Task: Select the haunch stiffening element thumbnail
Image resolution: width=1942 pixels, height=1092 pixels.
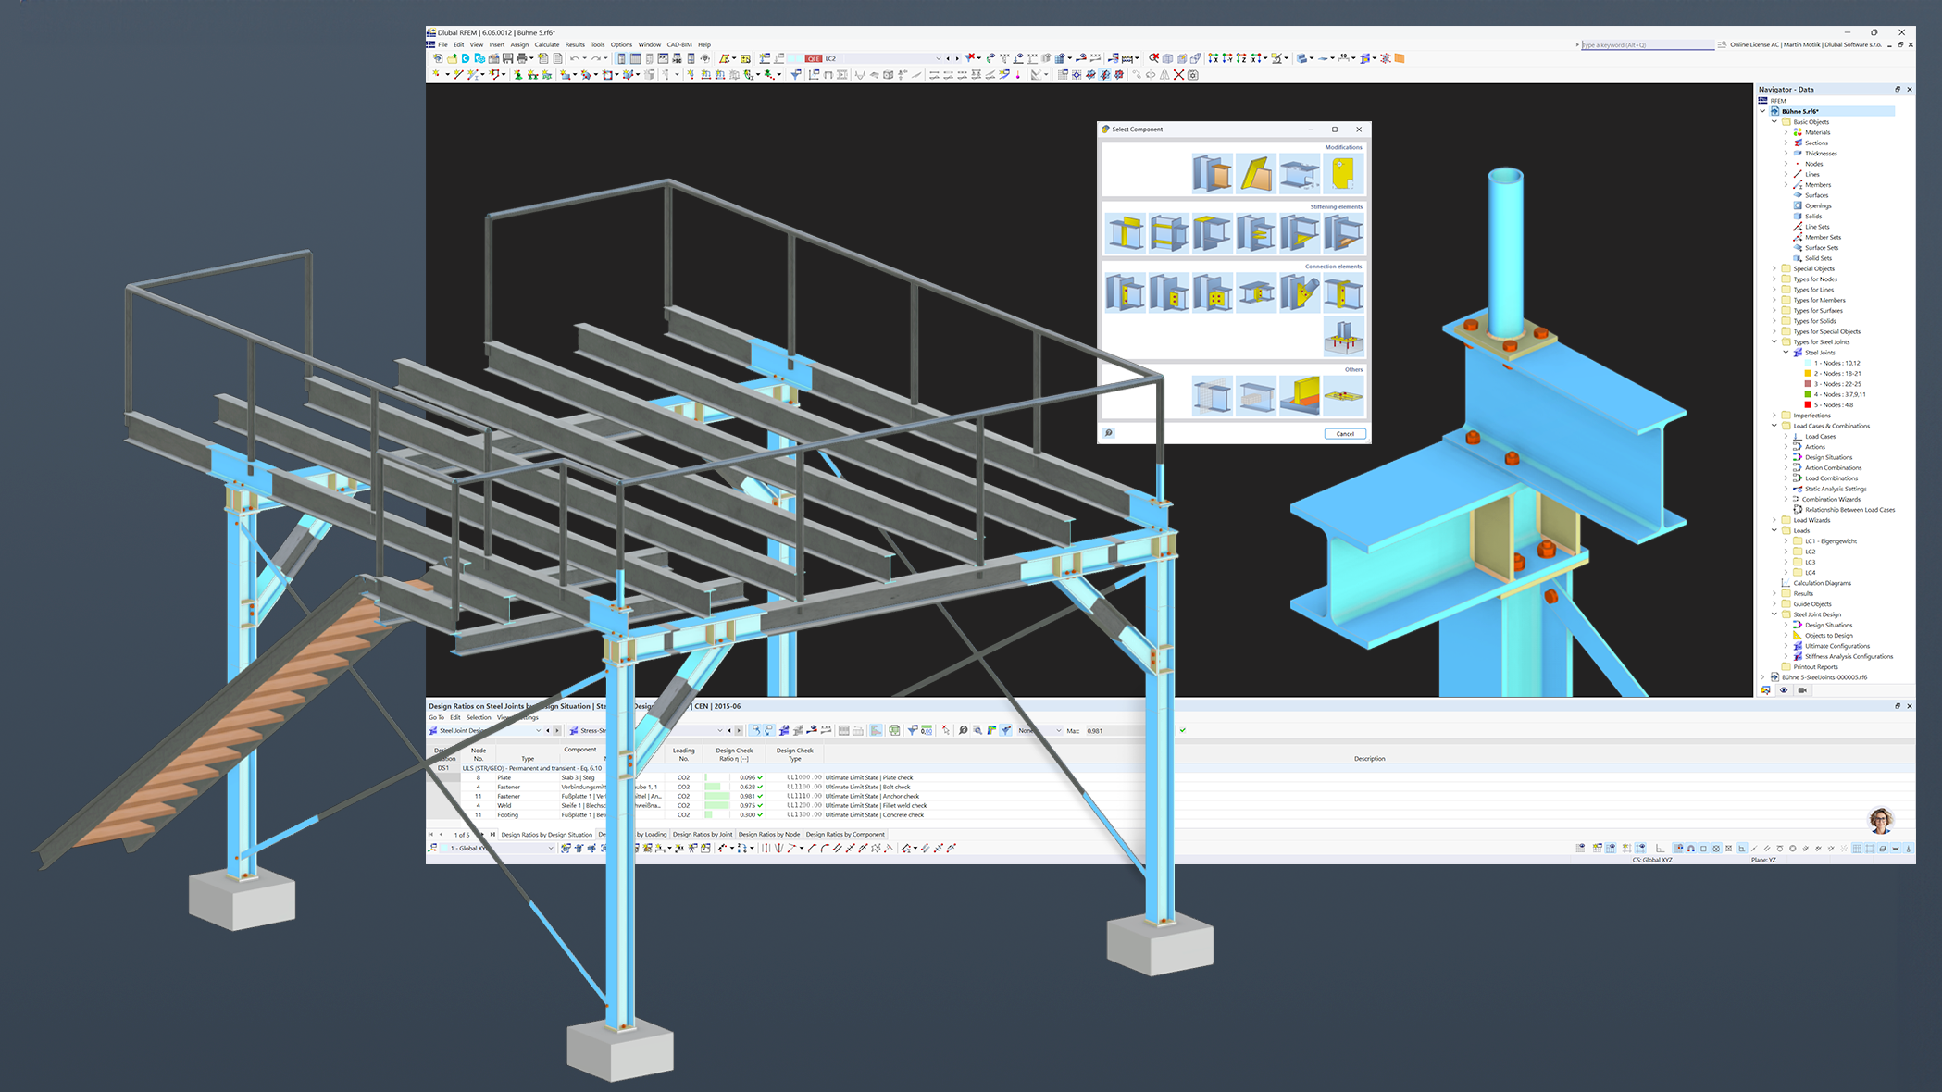Action: pos(1300,233)
